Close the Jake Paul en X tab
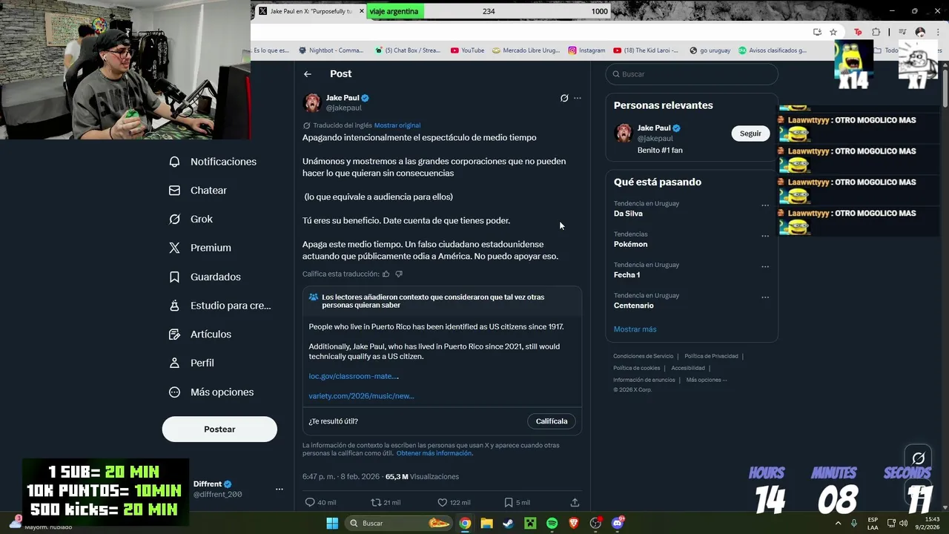Viewport: 949px width, 534px height. coord(361,11)
